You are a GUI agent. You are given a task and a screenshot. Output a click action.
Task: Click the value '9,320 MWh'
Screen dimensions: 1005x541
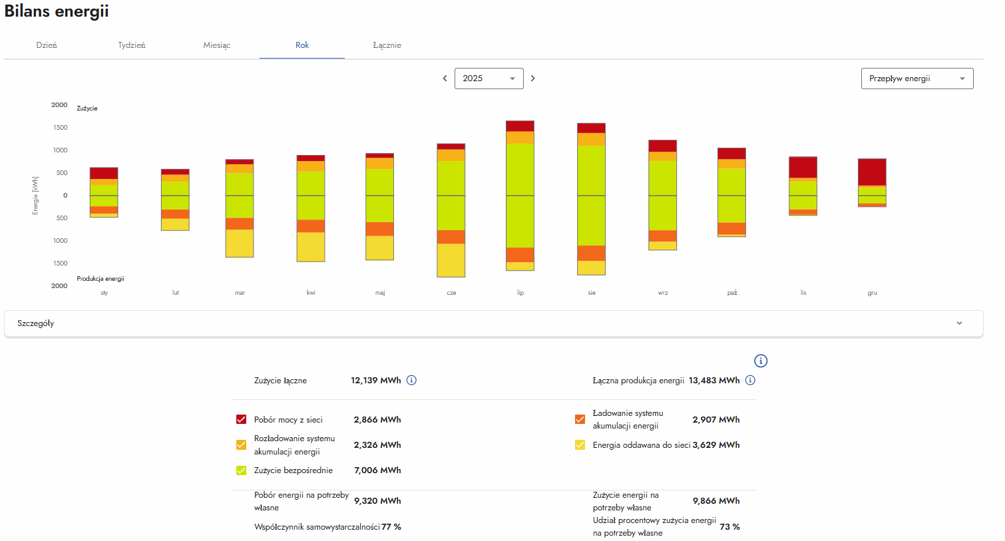click(377, 501)
